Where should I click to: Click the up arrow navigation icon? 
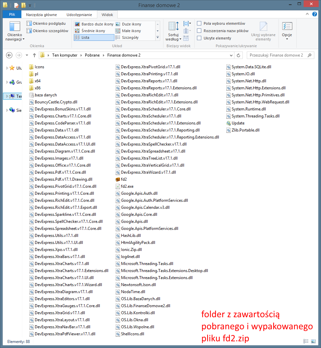34,55
